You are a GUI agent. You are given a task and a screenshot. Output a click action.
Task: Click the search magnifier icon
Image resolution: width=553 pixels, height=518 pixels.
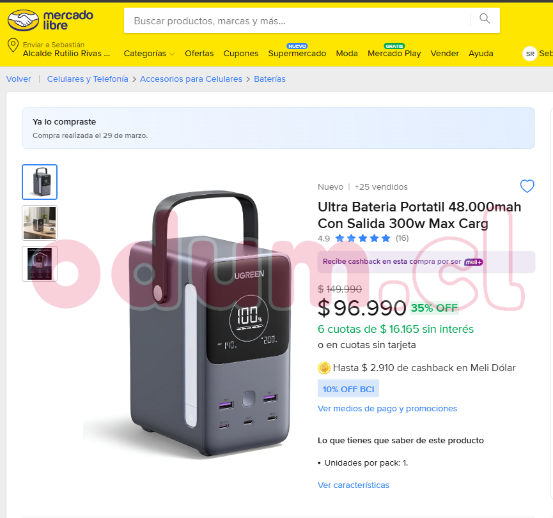(x=485, y=19)
